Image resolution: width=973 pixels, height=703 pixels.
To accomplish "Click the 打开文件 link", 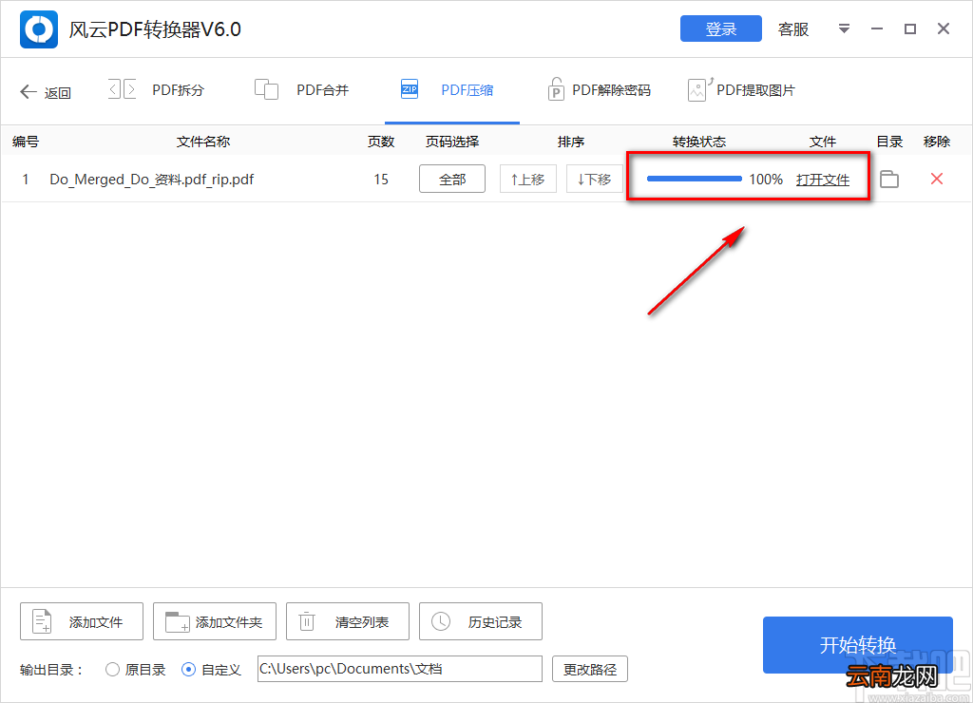I will click(x=822, y=180).
